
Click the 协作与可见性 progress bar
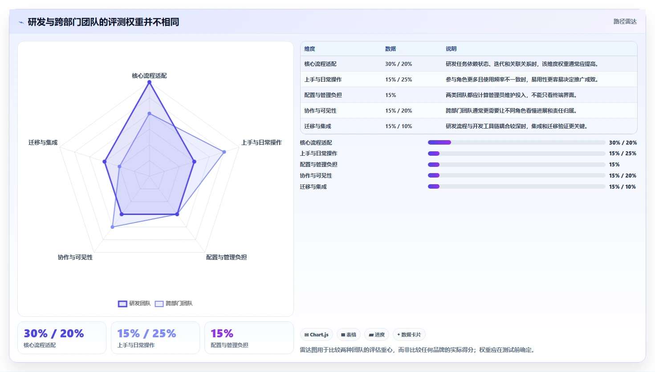click(x=517, y=175)
